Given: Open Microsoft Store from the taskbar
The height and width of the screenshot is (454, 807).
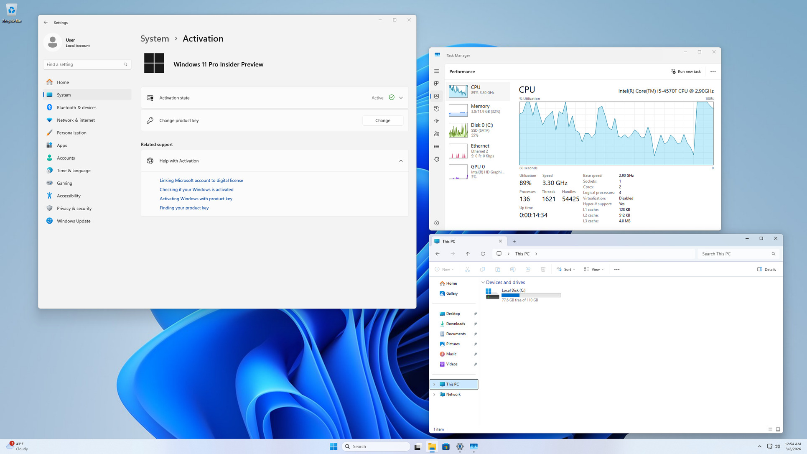Looking at the screenshot, I should (446, 446).
